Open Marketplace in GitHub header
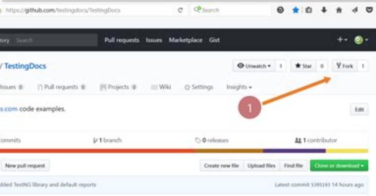This screenshot has height=196, width=376. (185, 40)
